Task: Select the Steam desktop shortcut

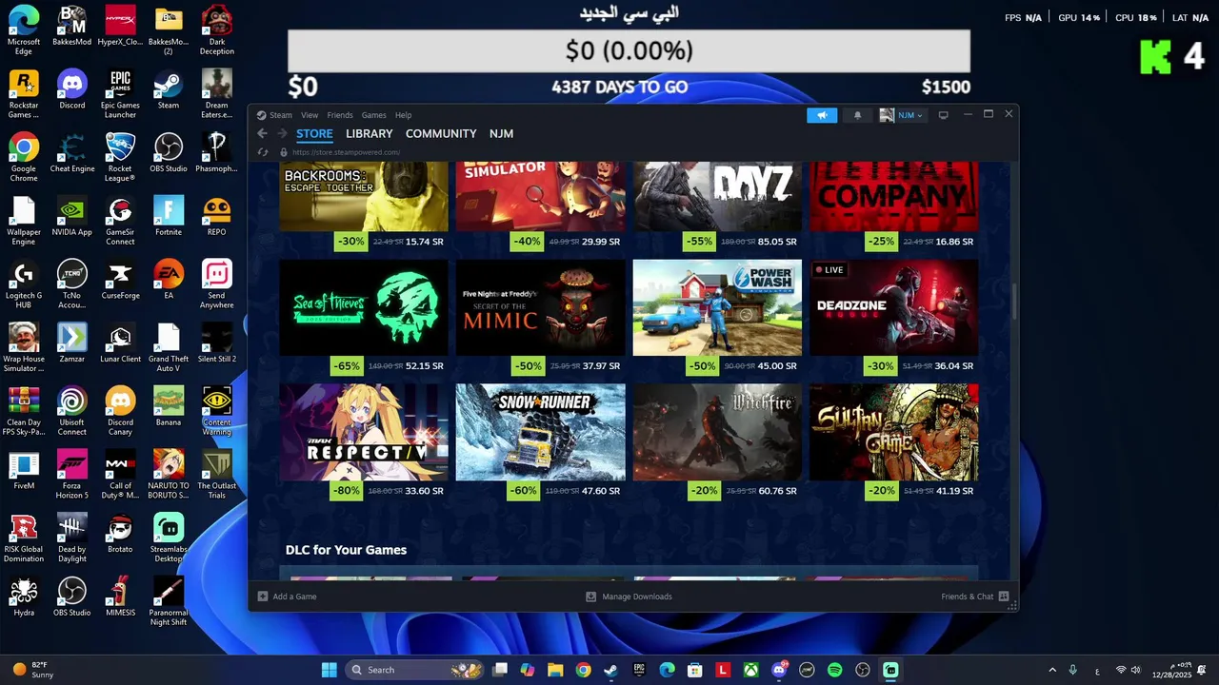Action: (169, 89)
